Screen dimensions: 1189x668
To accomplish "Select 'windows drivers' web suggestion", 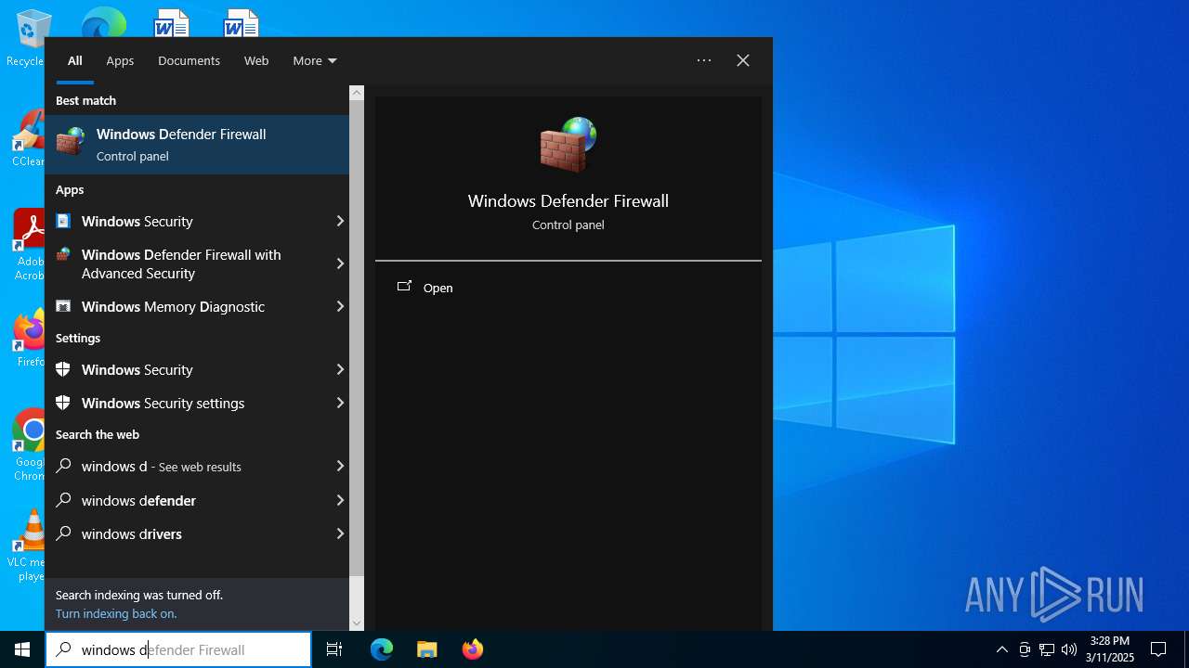I will click(x=197, y=533).
